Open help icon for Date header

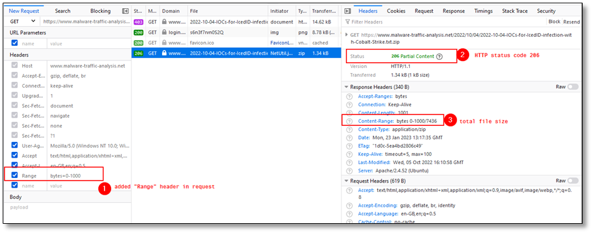[x=349, y=138]
